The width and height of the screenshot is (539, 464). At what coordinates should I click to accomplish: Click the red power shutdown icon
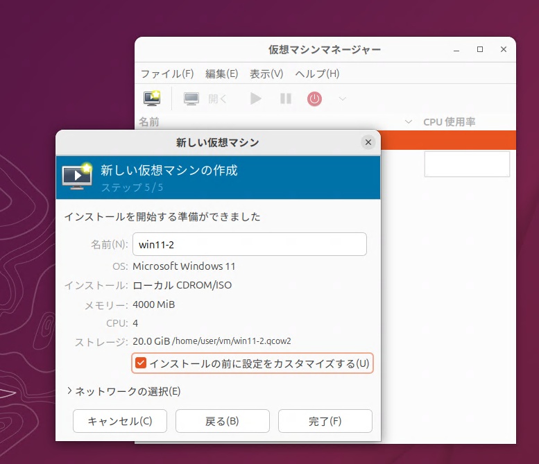point(315,98)
